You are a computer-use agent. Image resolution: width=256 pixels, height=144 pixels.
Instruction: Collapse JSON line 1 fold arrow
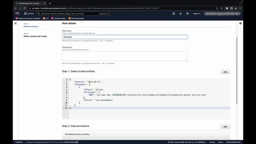(x=68, y=79)
